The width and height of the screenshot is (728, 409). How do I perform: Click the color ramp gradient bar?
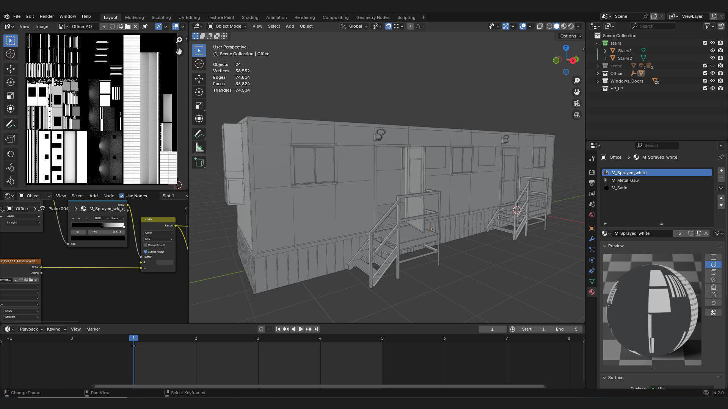pyautogui.click(x=97, y=225)
